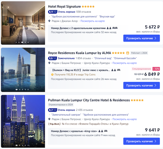Open the Royce Residences Kuala Lumpur by ALMA title
The height and width of the screenshot is (149, 163).
coord(79,53)
